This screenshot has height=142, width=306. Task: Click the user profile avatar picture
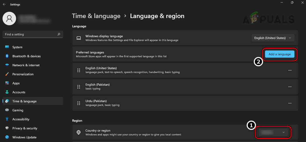[9, 19]
